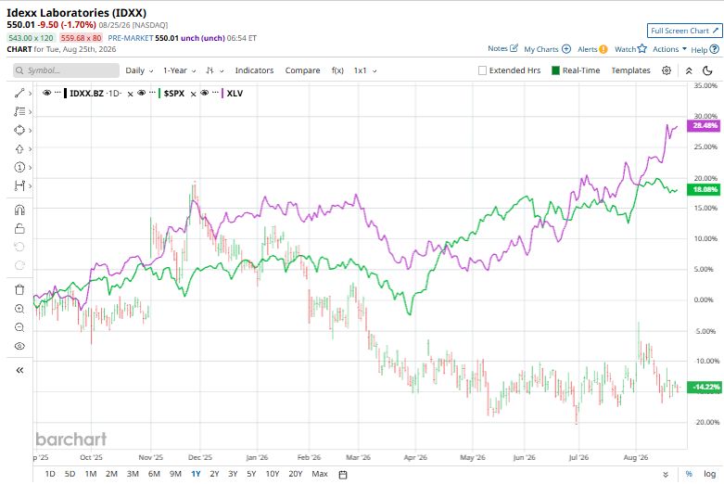Click the Full Screen Chart button

(684, 31)
